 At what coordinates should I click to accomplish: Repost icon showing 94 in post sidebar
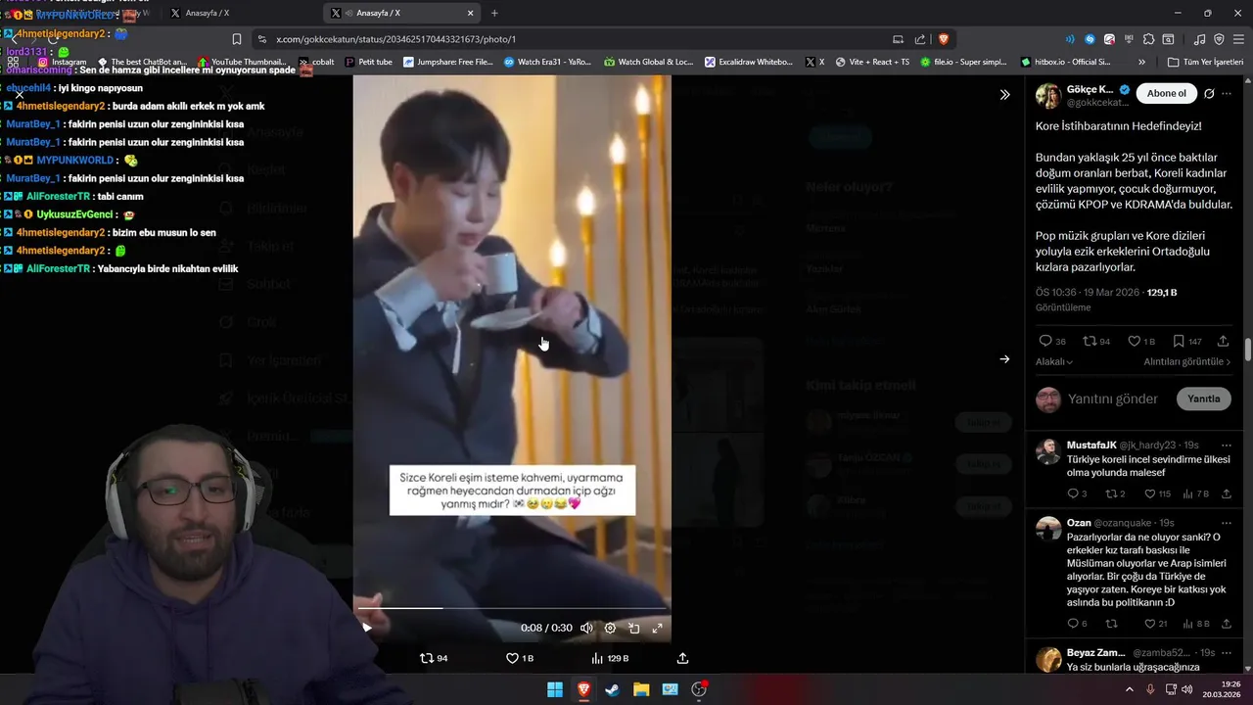click(1096, 341)
